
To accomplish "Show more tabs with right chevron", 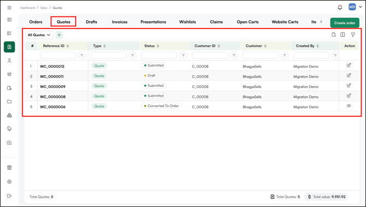I will (321, 22).
